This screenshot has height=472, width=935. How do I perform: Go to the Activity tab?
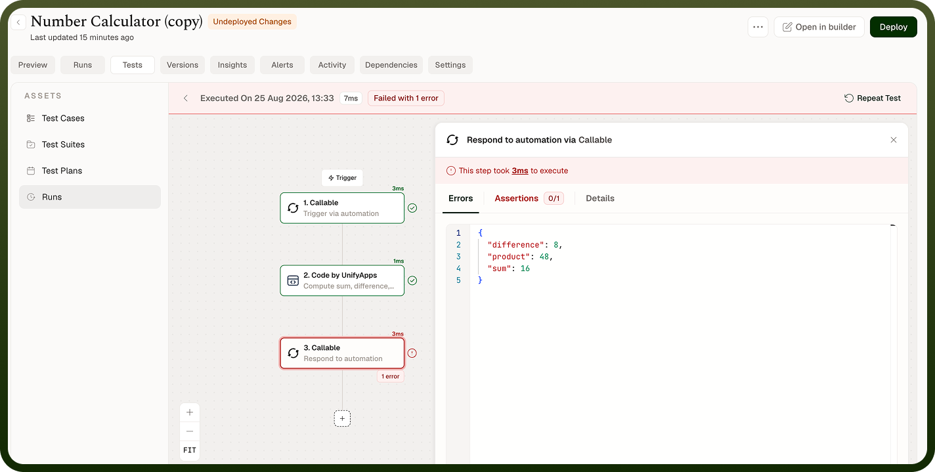coord(332,65)
